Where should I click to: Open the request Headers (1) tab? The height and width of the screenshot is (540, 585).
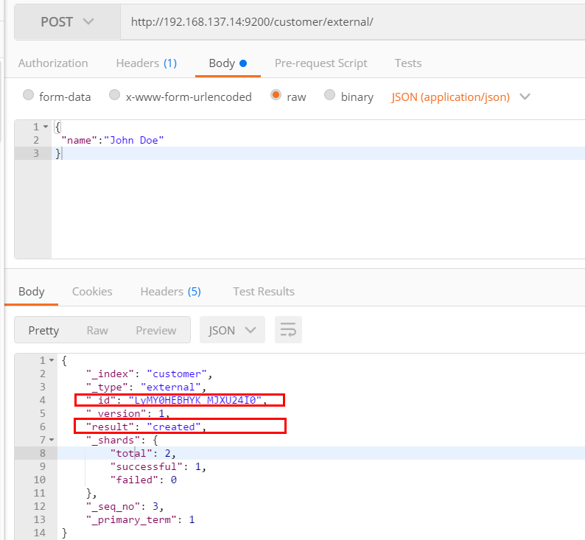[146, 63]
